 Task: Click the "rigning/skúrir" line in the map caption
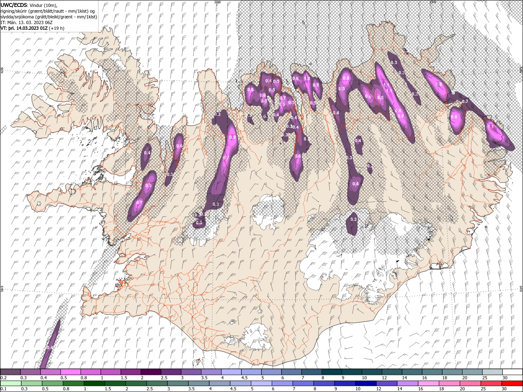(48, 11)
